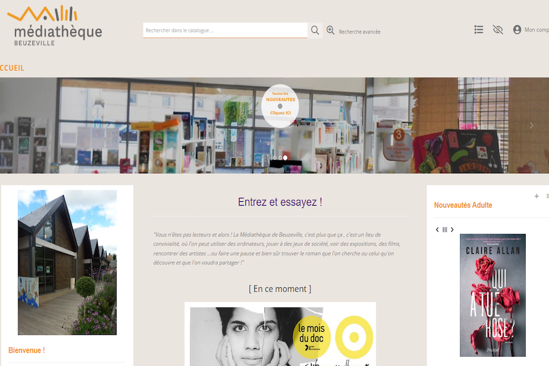This screenshot has height=366, width=549.
Task: Go to previous banner slide arrow
Action: pos(32,126)
